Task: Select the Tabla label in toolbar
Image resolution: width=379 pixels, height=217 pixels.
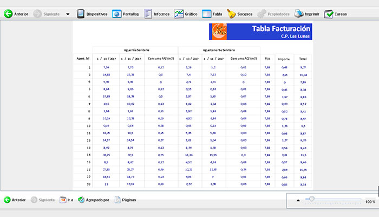Action: click(x=217, y=14)
